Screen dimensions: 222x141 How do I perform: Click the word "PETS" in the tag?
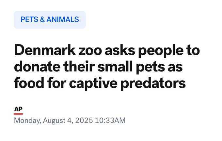29,19
